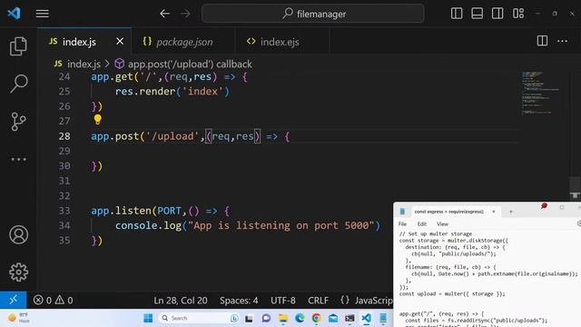Open the Search view in activity bar

[18, 84]
